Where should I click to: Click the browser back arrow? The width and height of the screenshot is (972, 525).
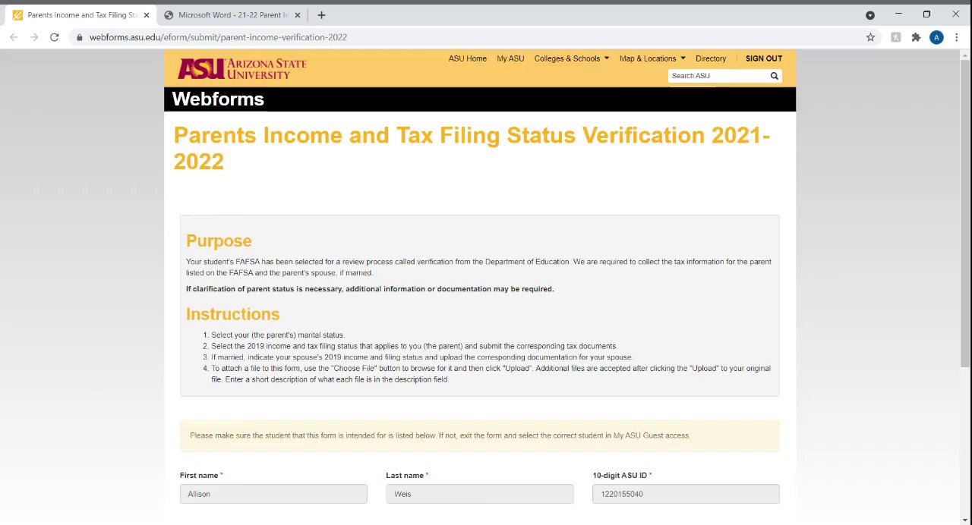pyautogui.click(x=14, y=37)
